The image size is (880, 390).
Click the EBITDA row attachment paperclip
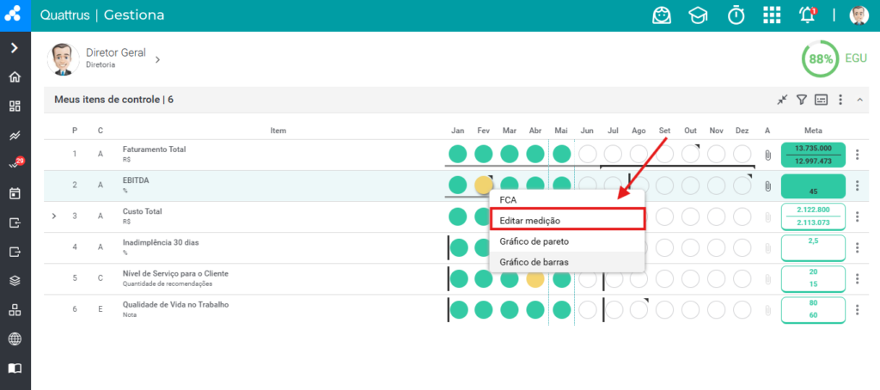click(x=767, y=186)
